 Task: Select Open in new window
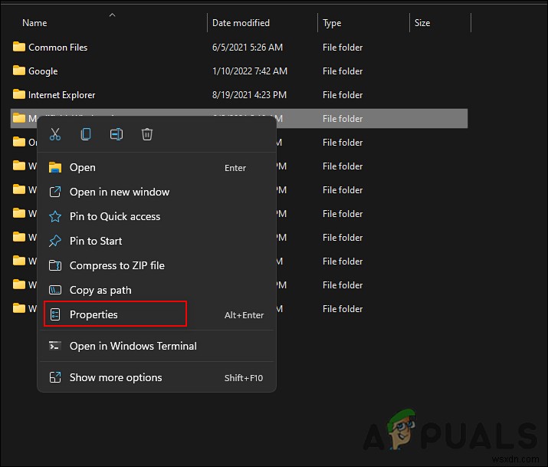point(156,192)
